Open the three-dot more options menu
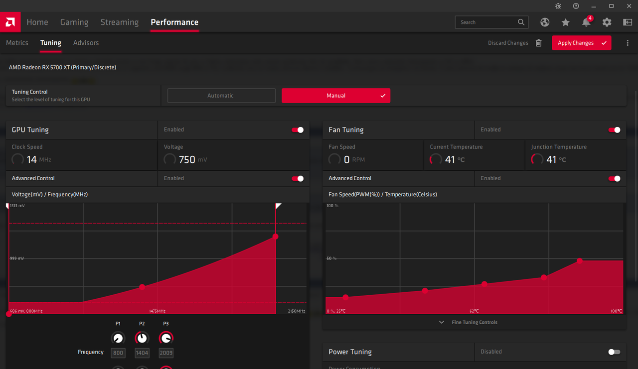The image size is (638, 369). (628, 43)
